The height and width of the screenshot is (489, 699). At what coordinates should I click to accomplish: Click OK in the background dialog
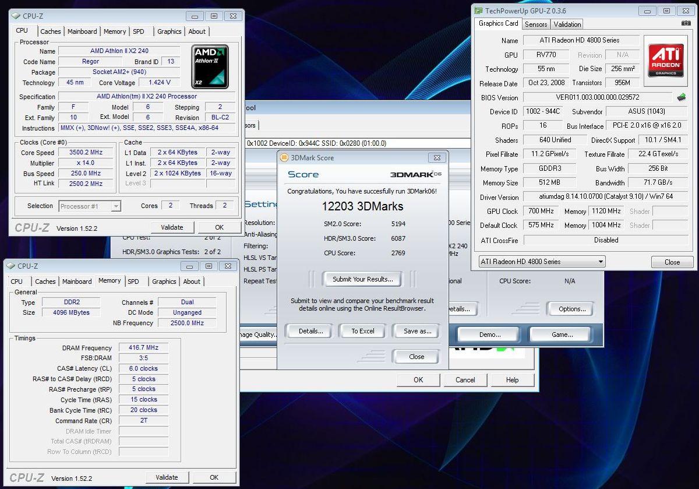[x=418, y=380]
